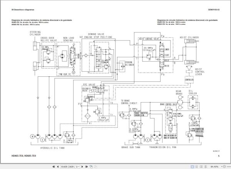Click the go to previous view icon
This screenshot has height=169, width=231.
(91, 167)
